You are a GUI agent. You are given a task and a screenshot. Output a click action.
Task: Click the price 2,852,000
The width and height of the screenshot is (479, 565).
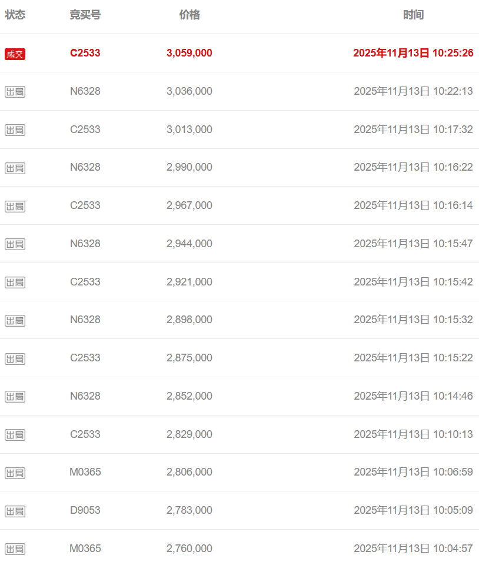189,396
